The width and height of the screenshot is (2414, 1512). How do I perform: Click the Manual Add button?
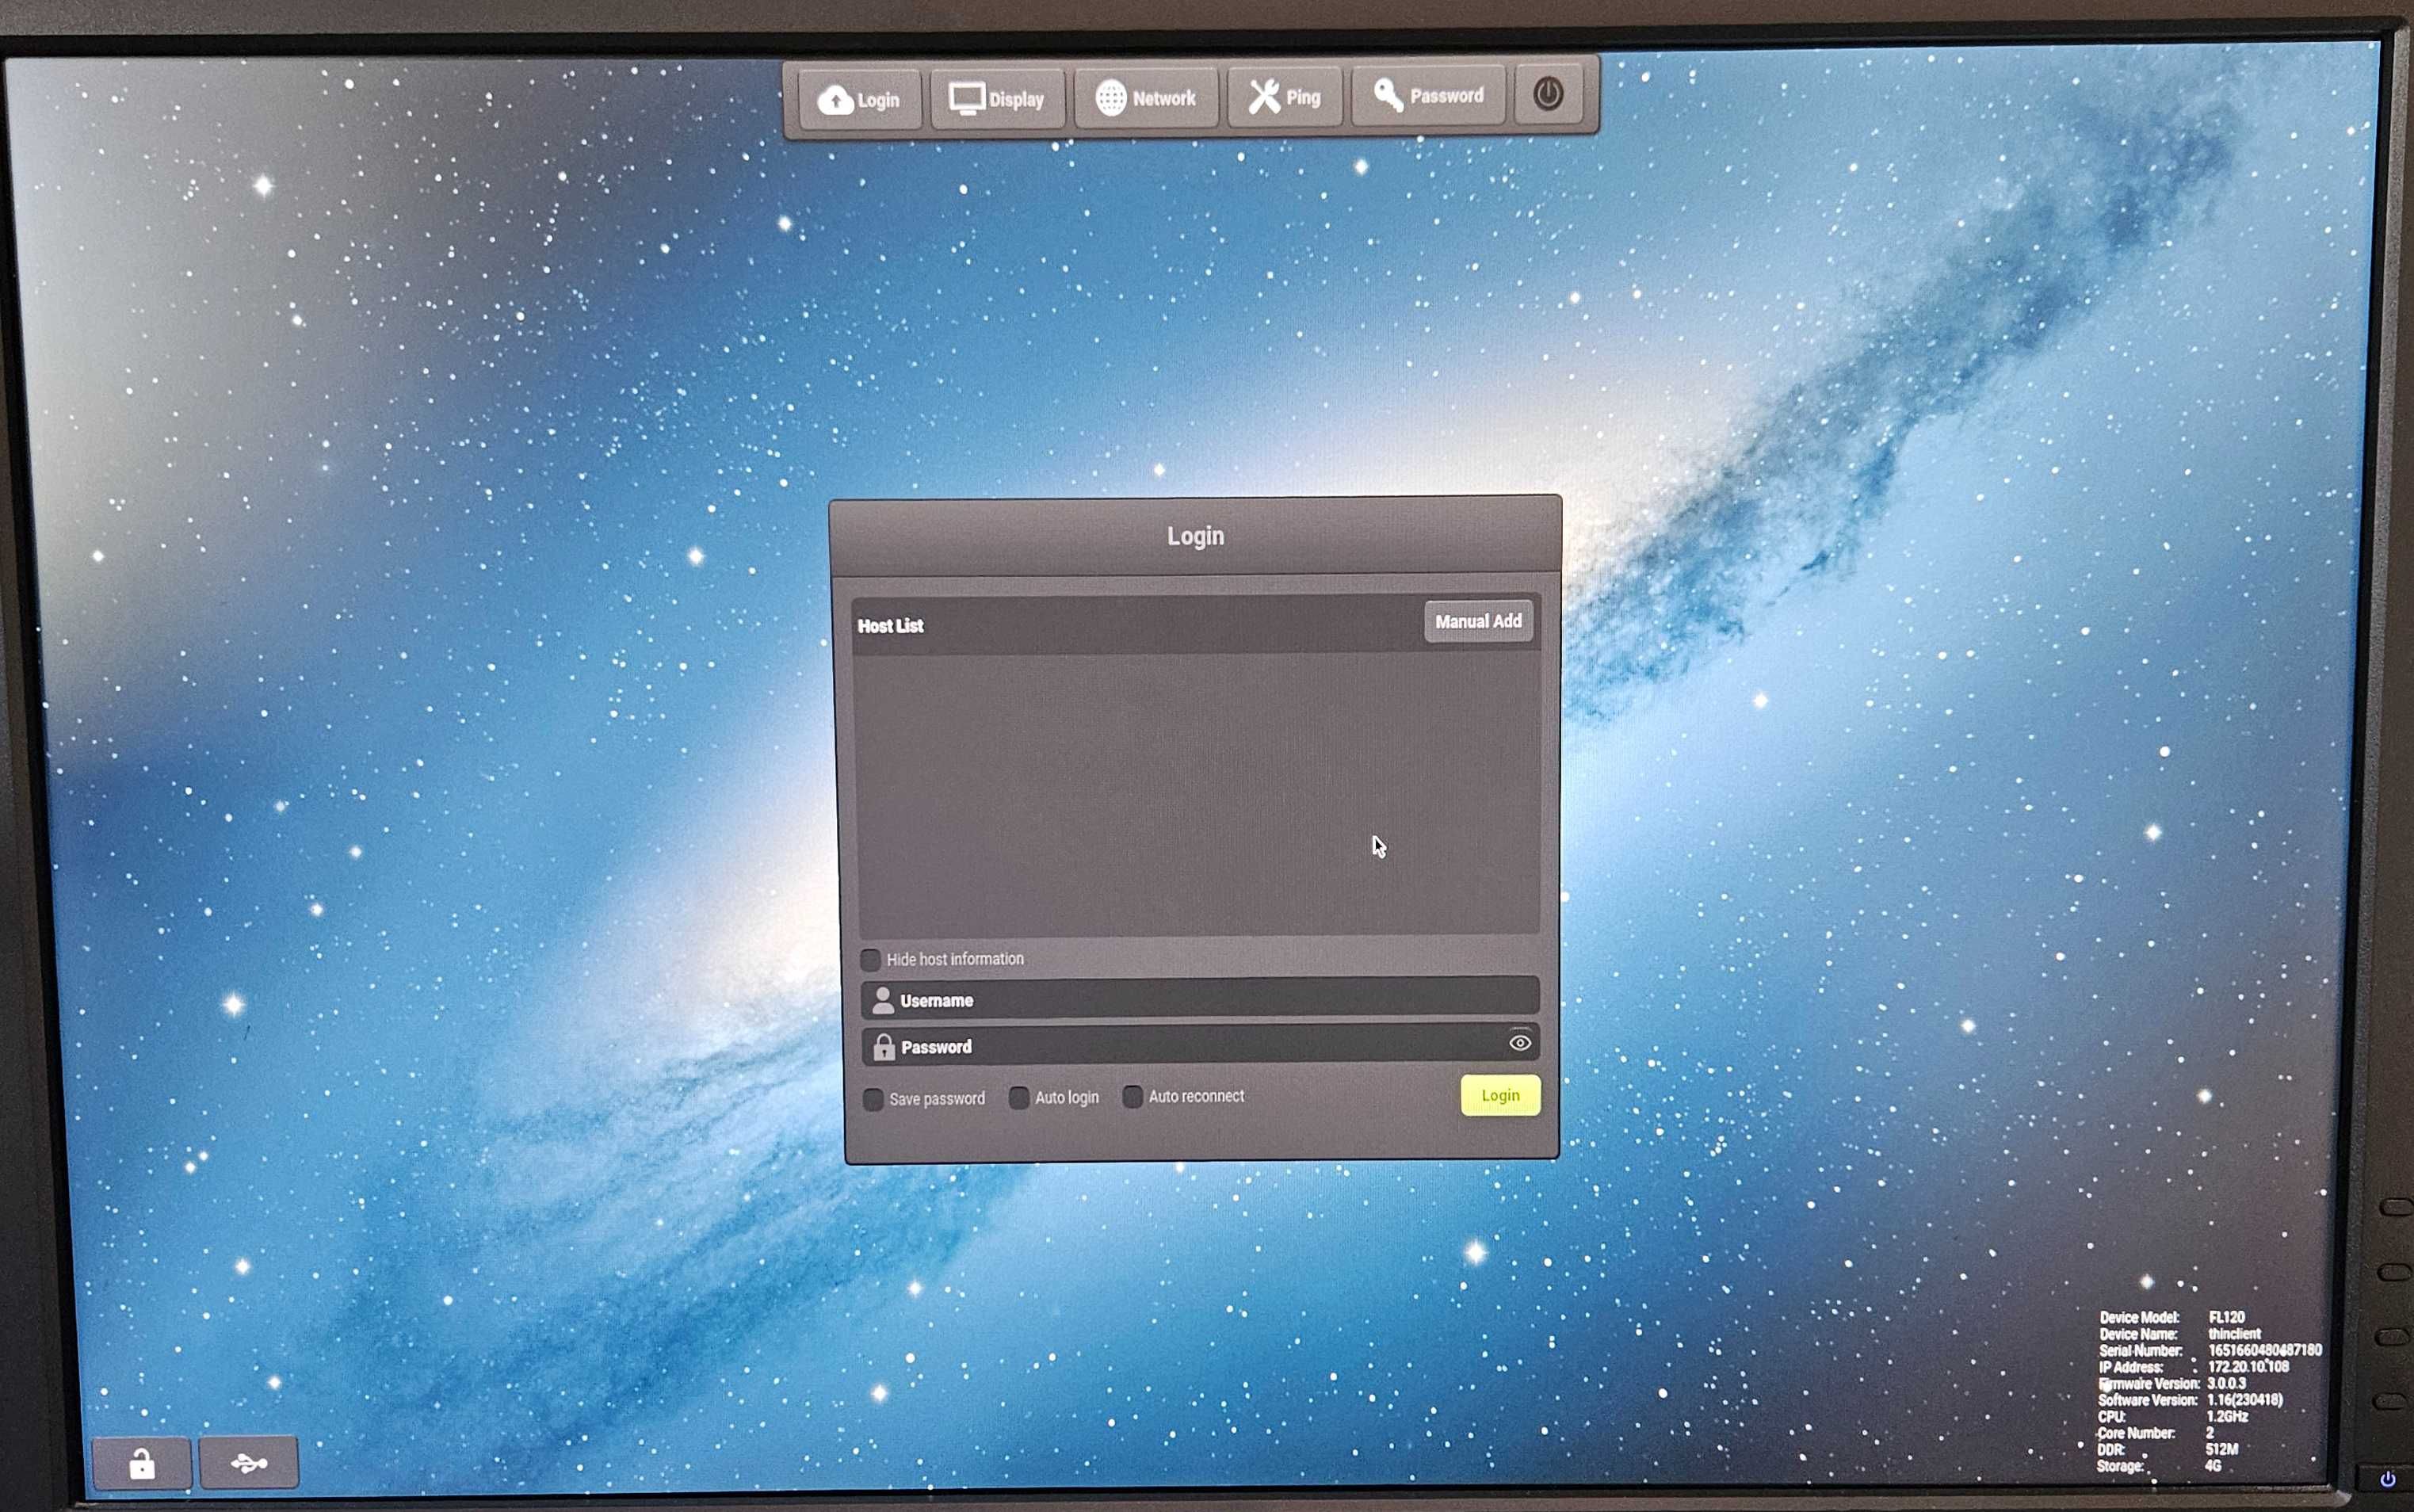(x=1478, y=621)
